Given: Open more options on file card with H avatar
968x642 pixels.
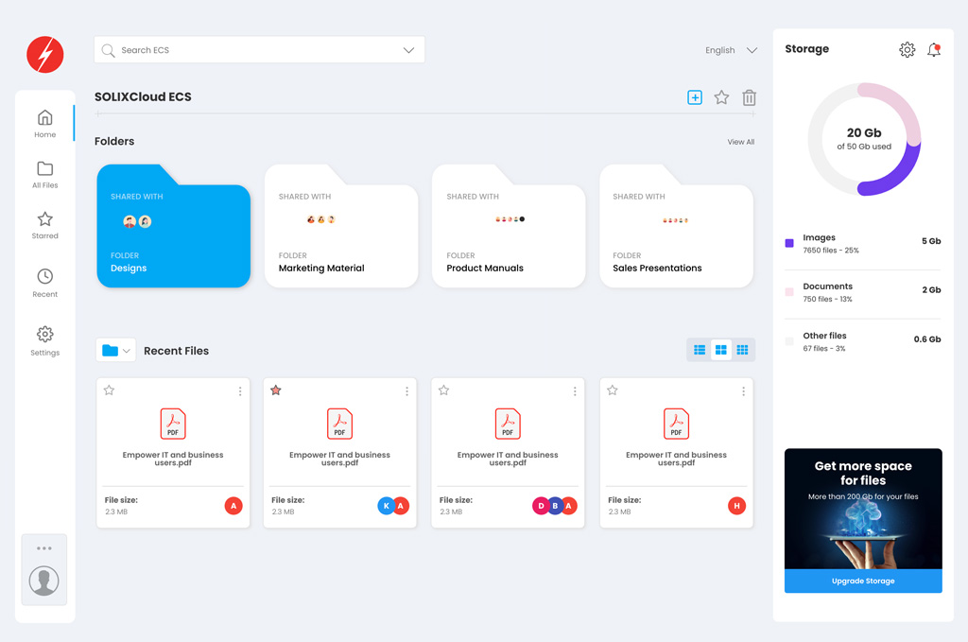Looking at the screenshot, I should tap(743, 391).
